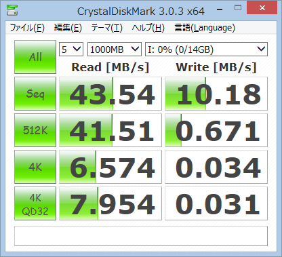Click the Read [MB/s] column header
282x257 pixels.
[110, 67]
